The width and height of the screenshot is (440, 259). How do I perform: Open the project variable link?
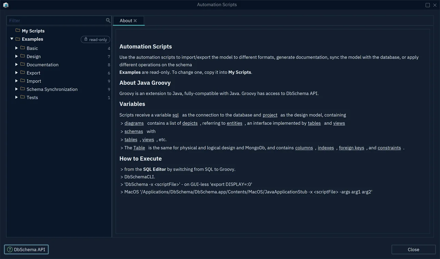pos(270,115)
